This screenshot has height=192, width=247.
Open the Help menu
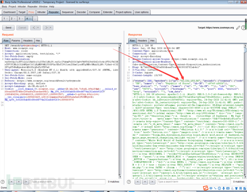tap(52, 6)
